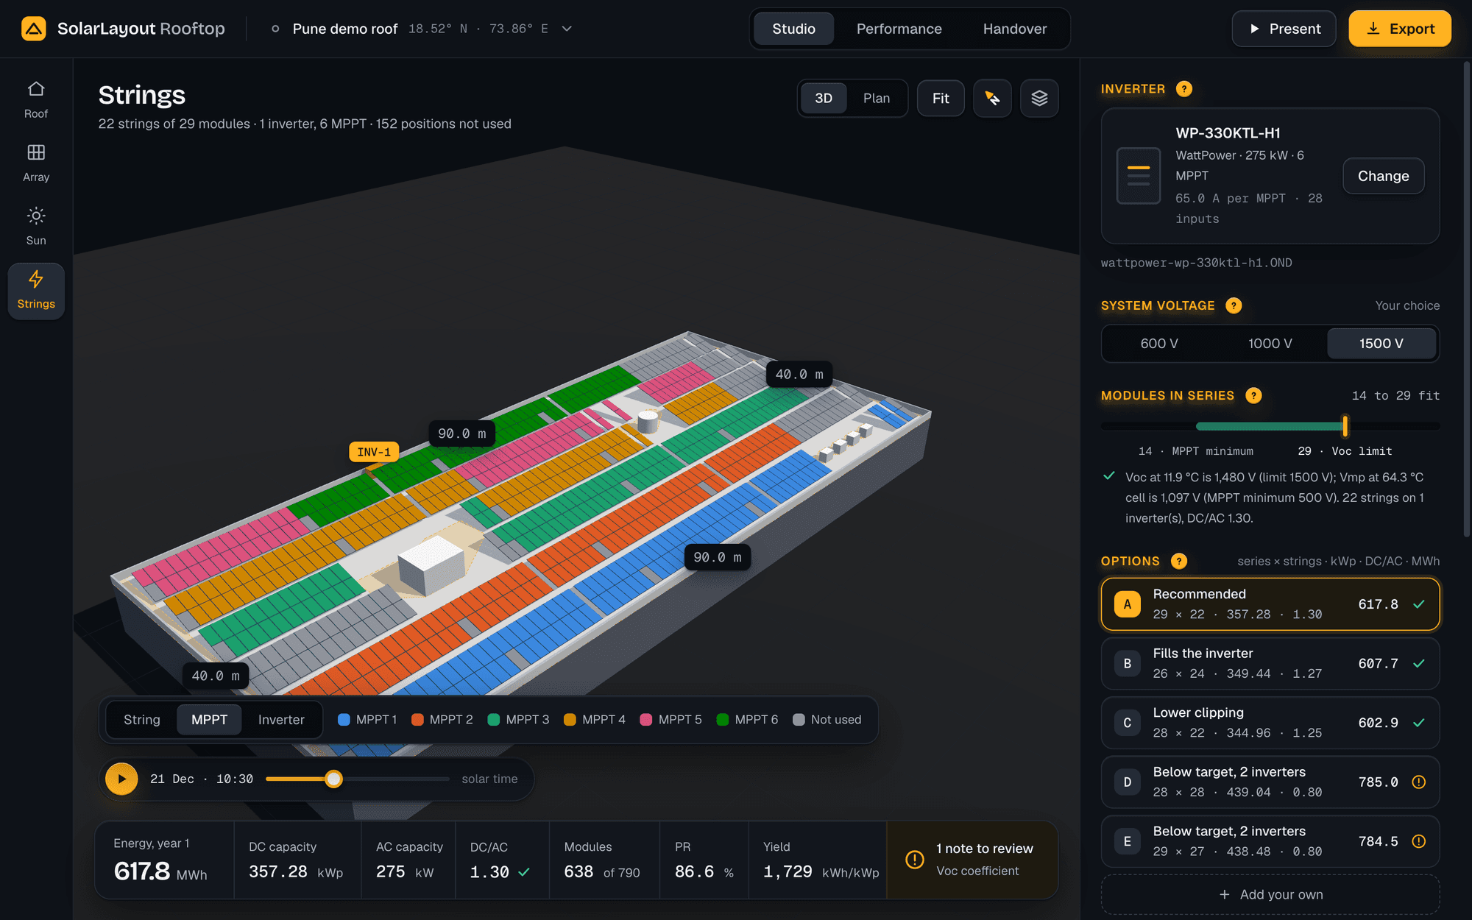
Task: Activate the selection pointer tool
Action: 992,98
